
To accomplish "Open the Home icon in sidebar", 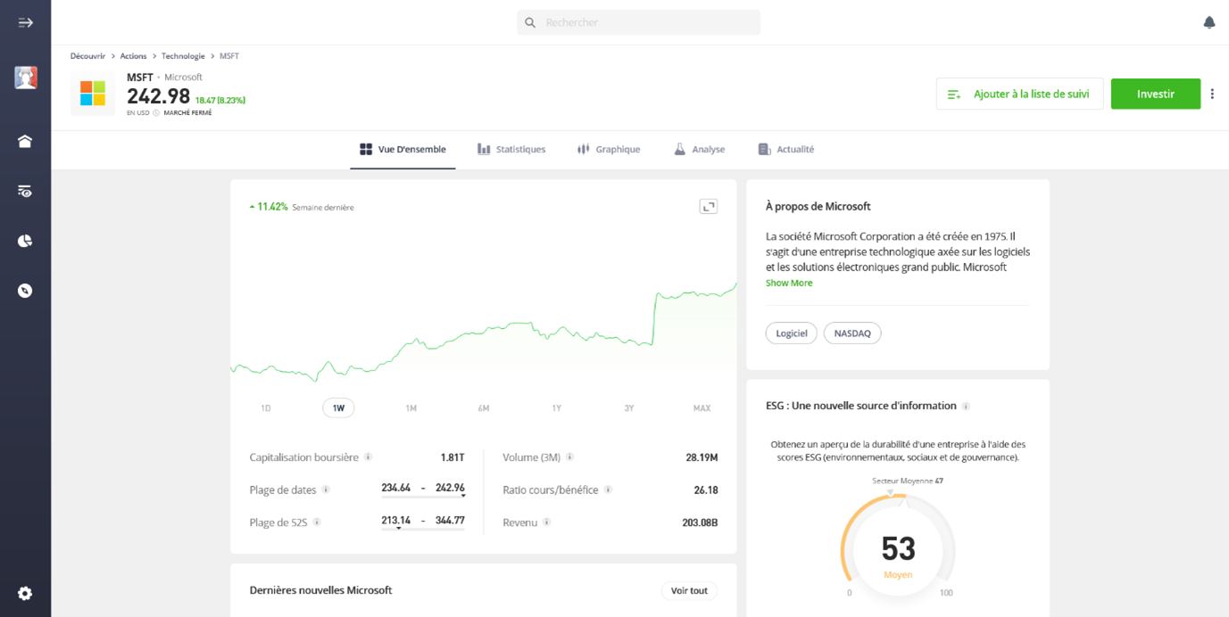I will point(25,141).
